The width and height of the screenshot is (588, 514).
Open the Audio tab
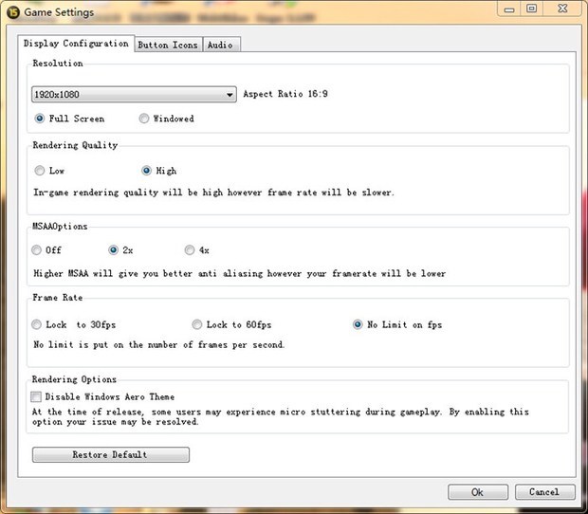(220, 45)
